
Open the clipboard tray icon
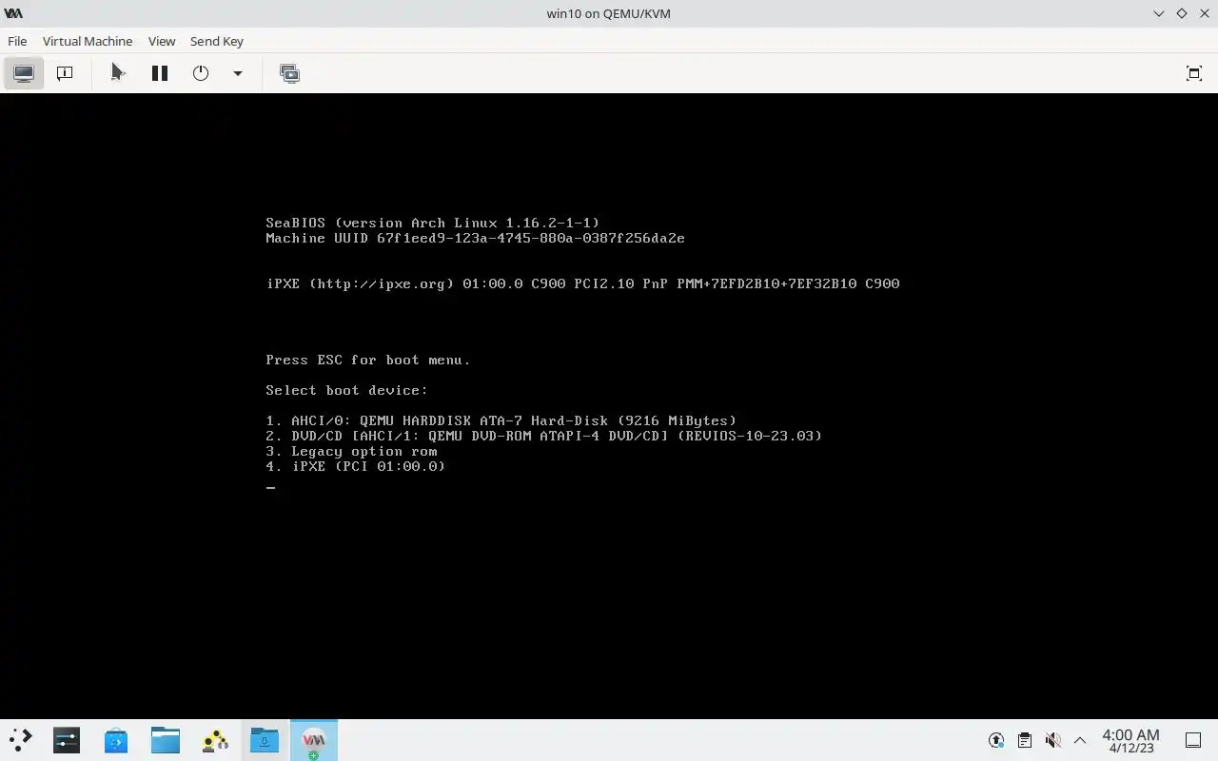click(x=1024, y=740)
